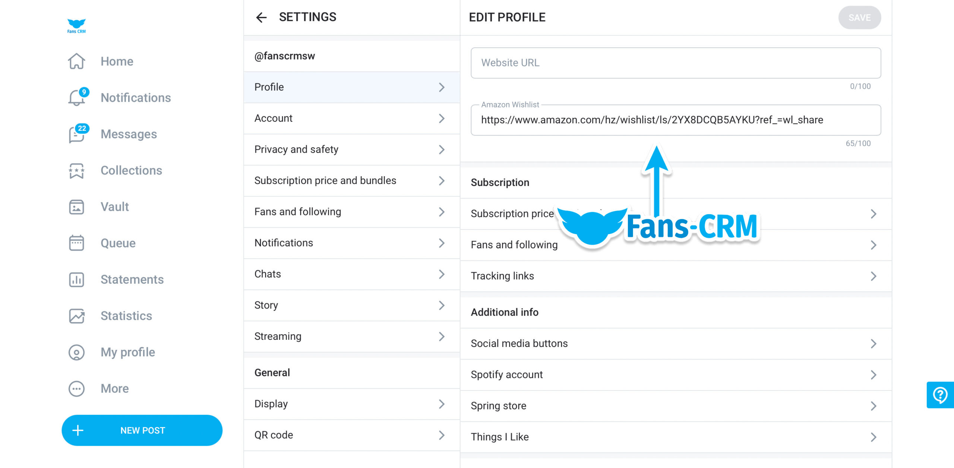This screenshot has width=954, height=468.
Task: Click the NEW POST button
Action: point(142,430)
